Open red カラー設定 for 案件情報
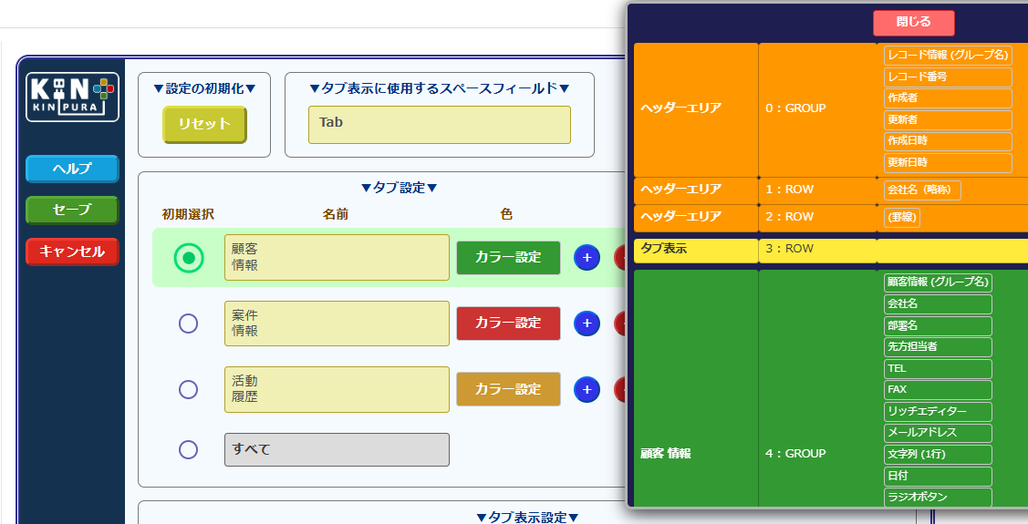Screen dimensions: 1028x524 508,323
